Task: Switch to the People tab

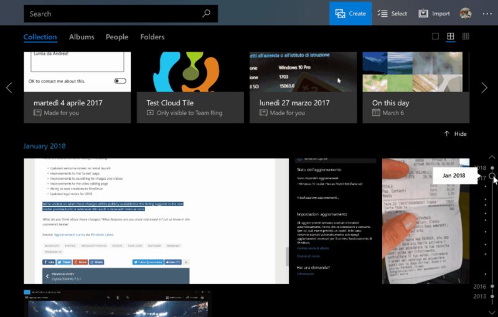Action: tap(117, 37)
